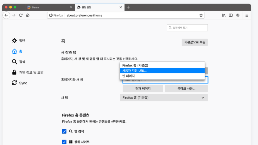The width and height of the screenshot is (258, 145).
Task: Open the 검색 settings category
Action: click(18, 62)
